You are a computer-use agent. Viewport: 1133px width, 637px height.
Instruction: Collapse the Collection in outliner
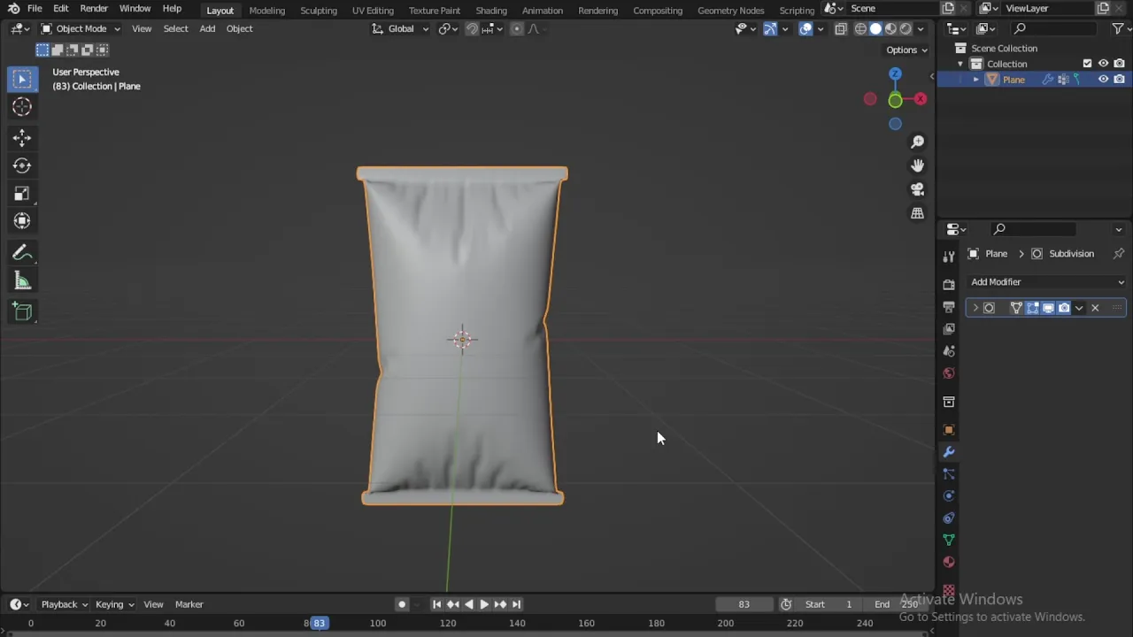(x=960, y=64)
